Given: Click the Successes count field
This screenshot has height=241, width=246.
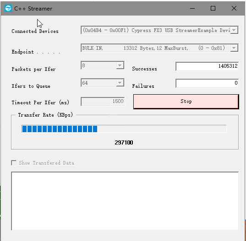Looking at the screenshot, I should tap(207, 66).
